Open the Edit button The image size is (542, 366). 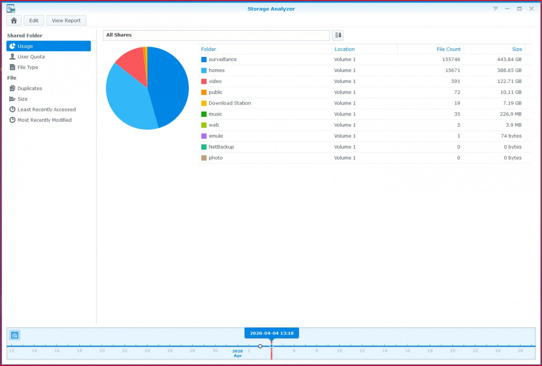pos(34,20)
